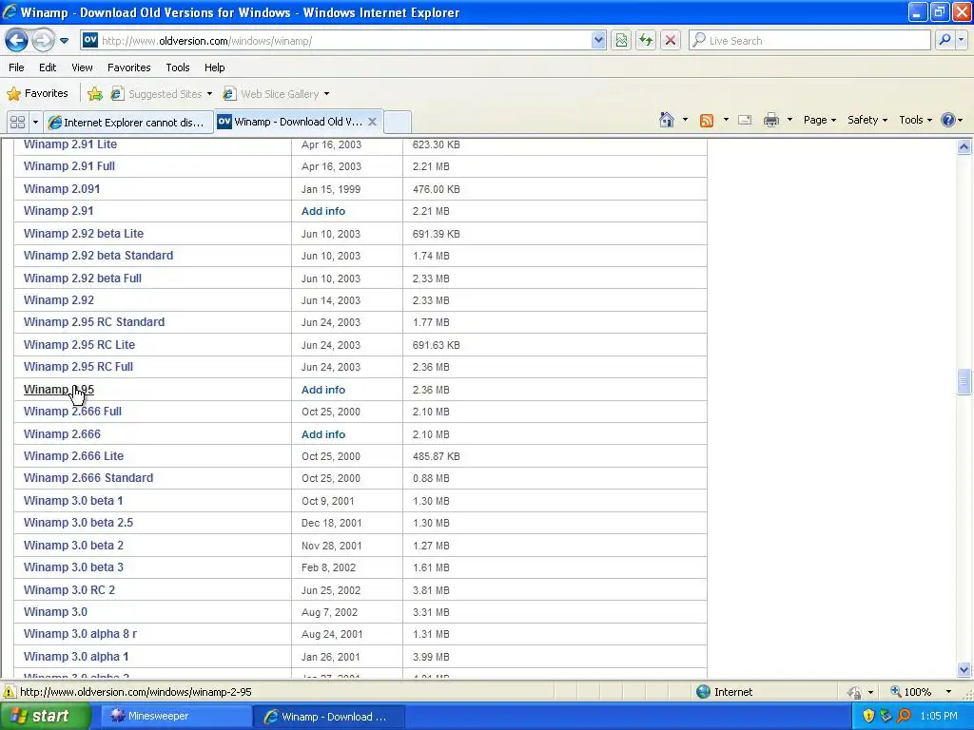This screenshot has height=730, width=974.
Task: Click the address bar URL field
Action: pos(336,40)
